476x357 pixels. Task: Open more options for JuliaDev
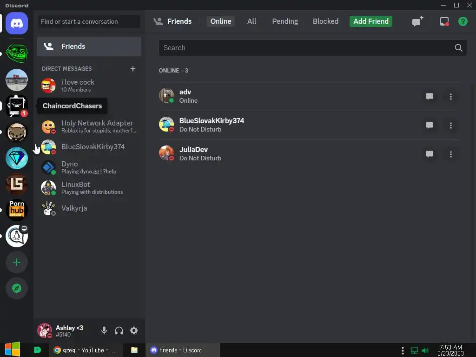(x=451, y=154)
